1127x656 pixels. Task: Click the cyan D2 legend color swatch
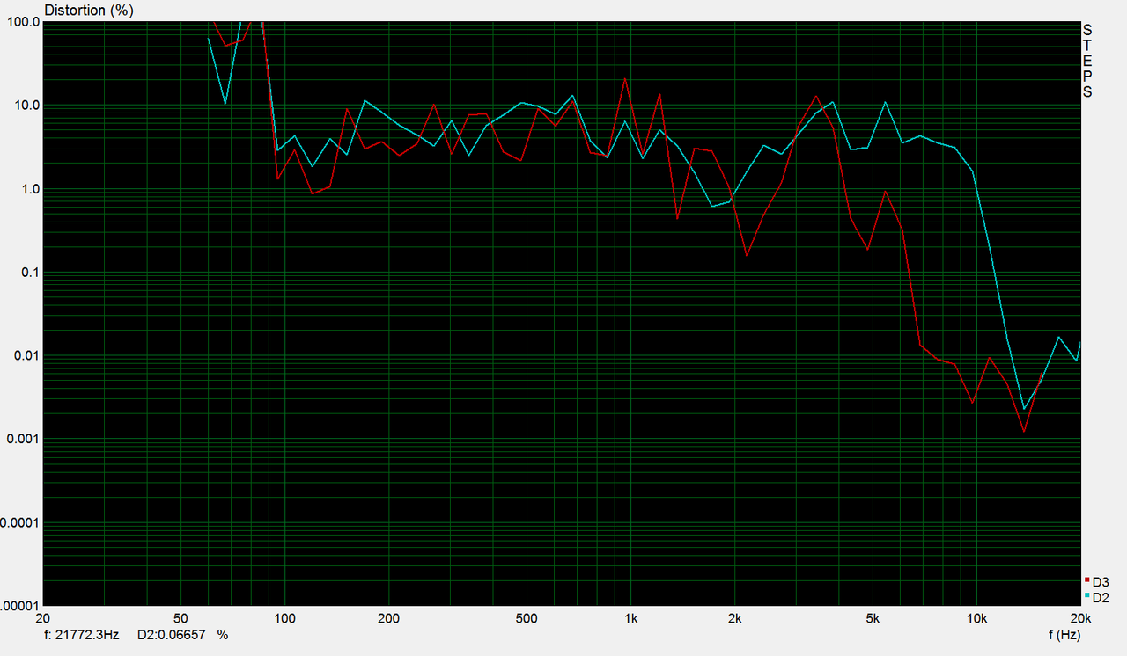point(1086,595)
